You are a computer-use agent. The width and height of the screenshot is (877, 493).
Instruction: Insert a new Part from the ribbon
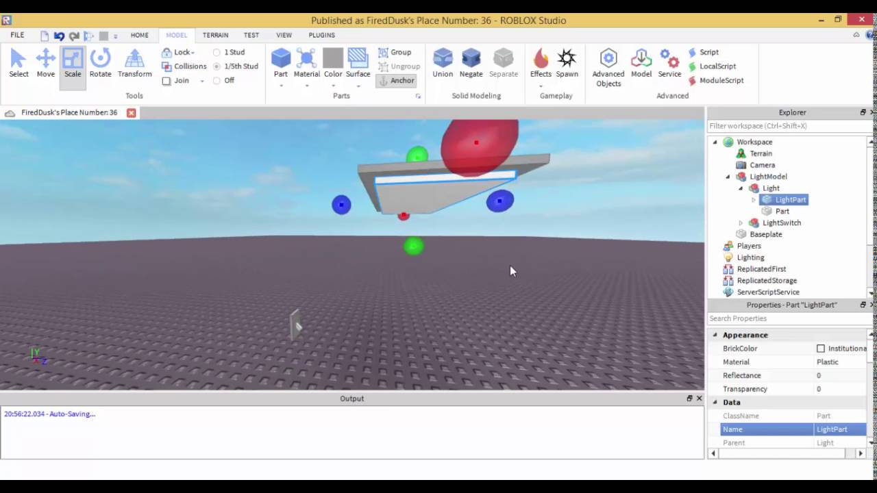[x=281, y=63]
